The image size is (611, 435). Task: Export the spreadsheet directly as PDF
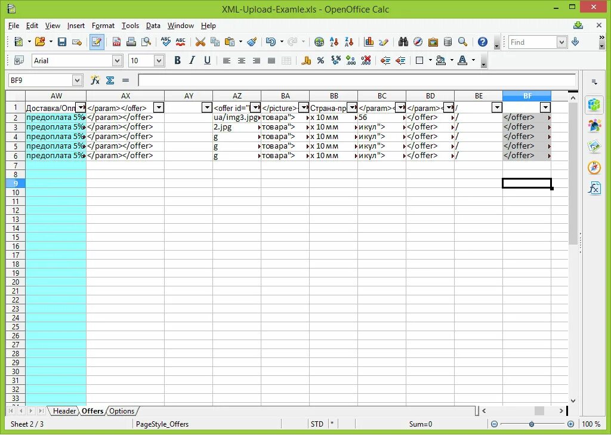[x=116, y=42]
